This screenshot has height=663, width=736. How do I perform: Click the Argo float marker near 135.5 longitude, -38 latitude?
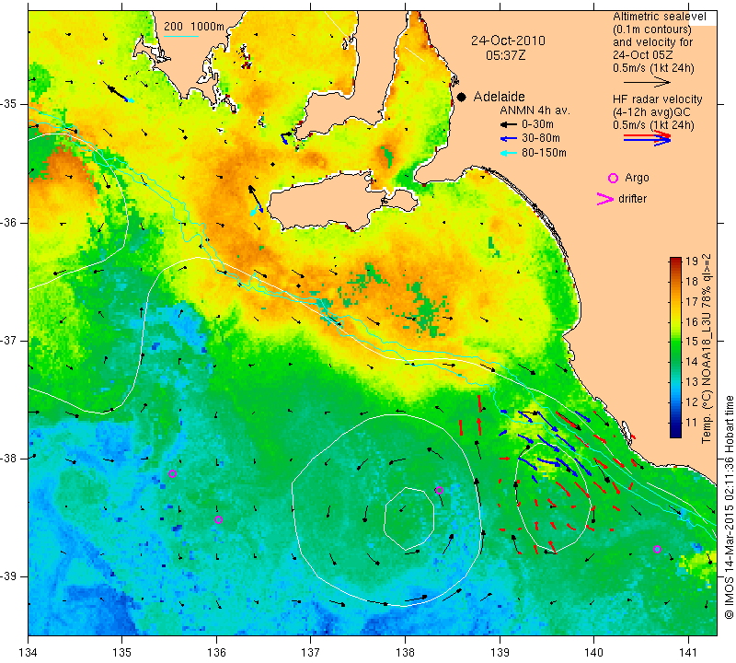point(172,473)
